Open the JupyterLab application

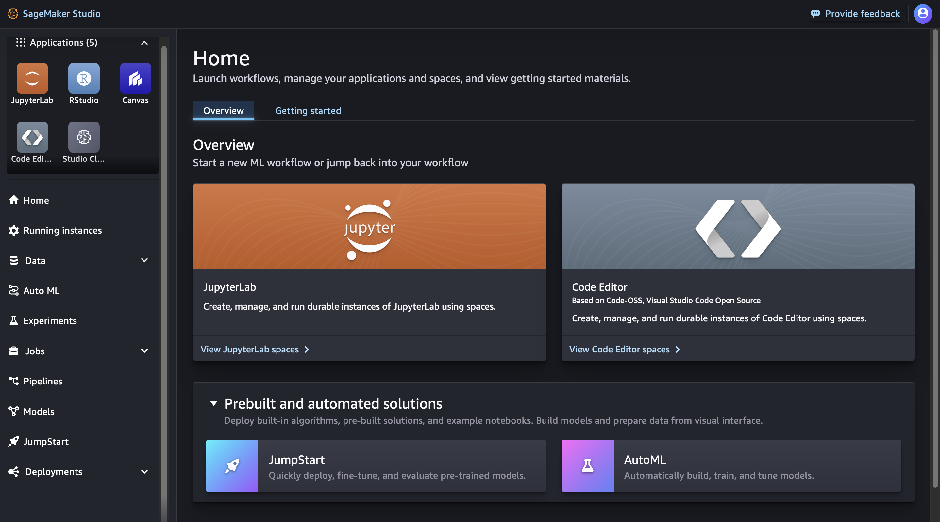click(x=32, y=78)
